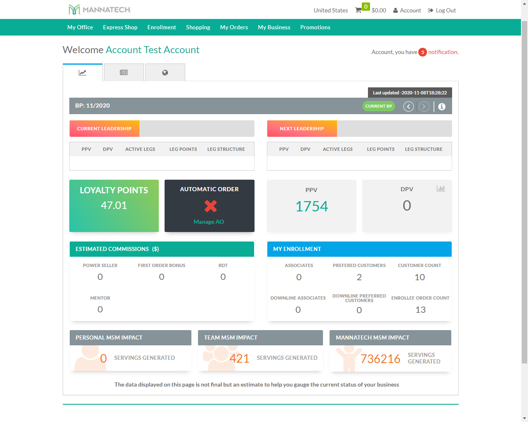Click the Mannatech logo
This screenshot has width=528, height=422.
tap(99, 9)
